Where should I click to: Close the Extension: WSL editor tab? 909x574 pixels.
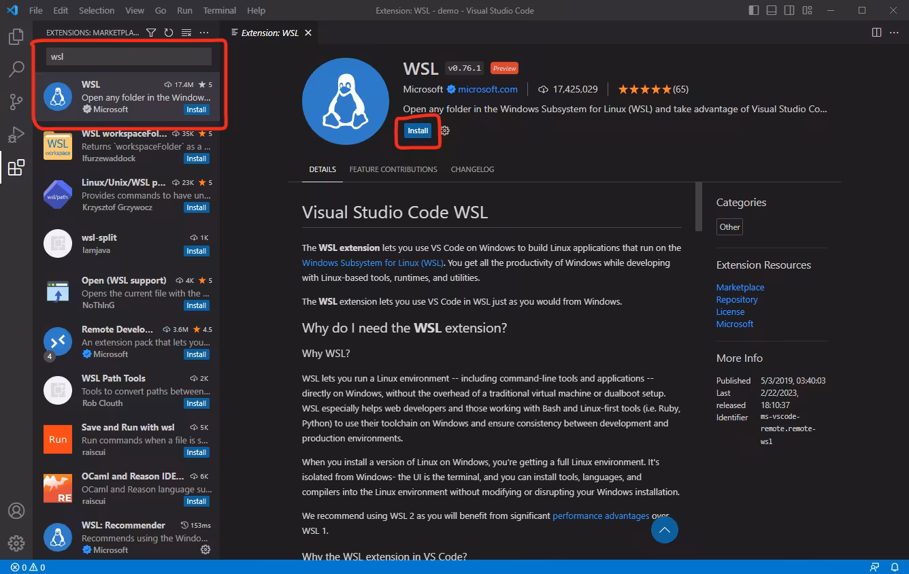[308, 33]
